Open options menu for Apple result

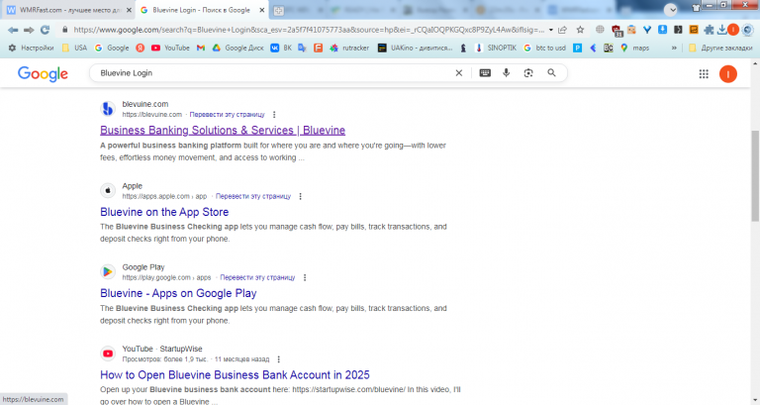pyautogui.click(x=301, y=196)
